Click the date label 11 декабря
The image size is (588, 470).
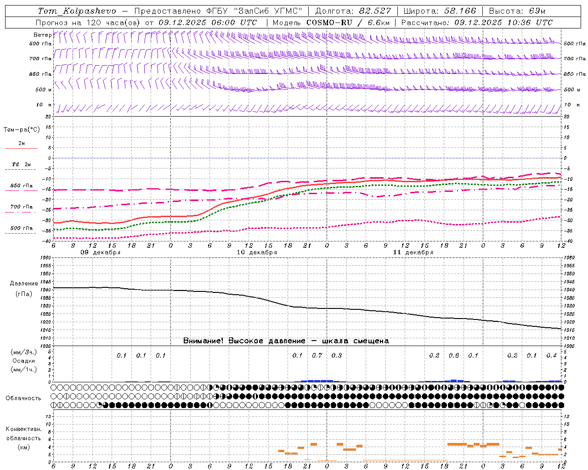(413, 252)
